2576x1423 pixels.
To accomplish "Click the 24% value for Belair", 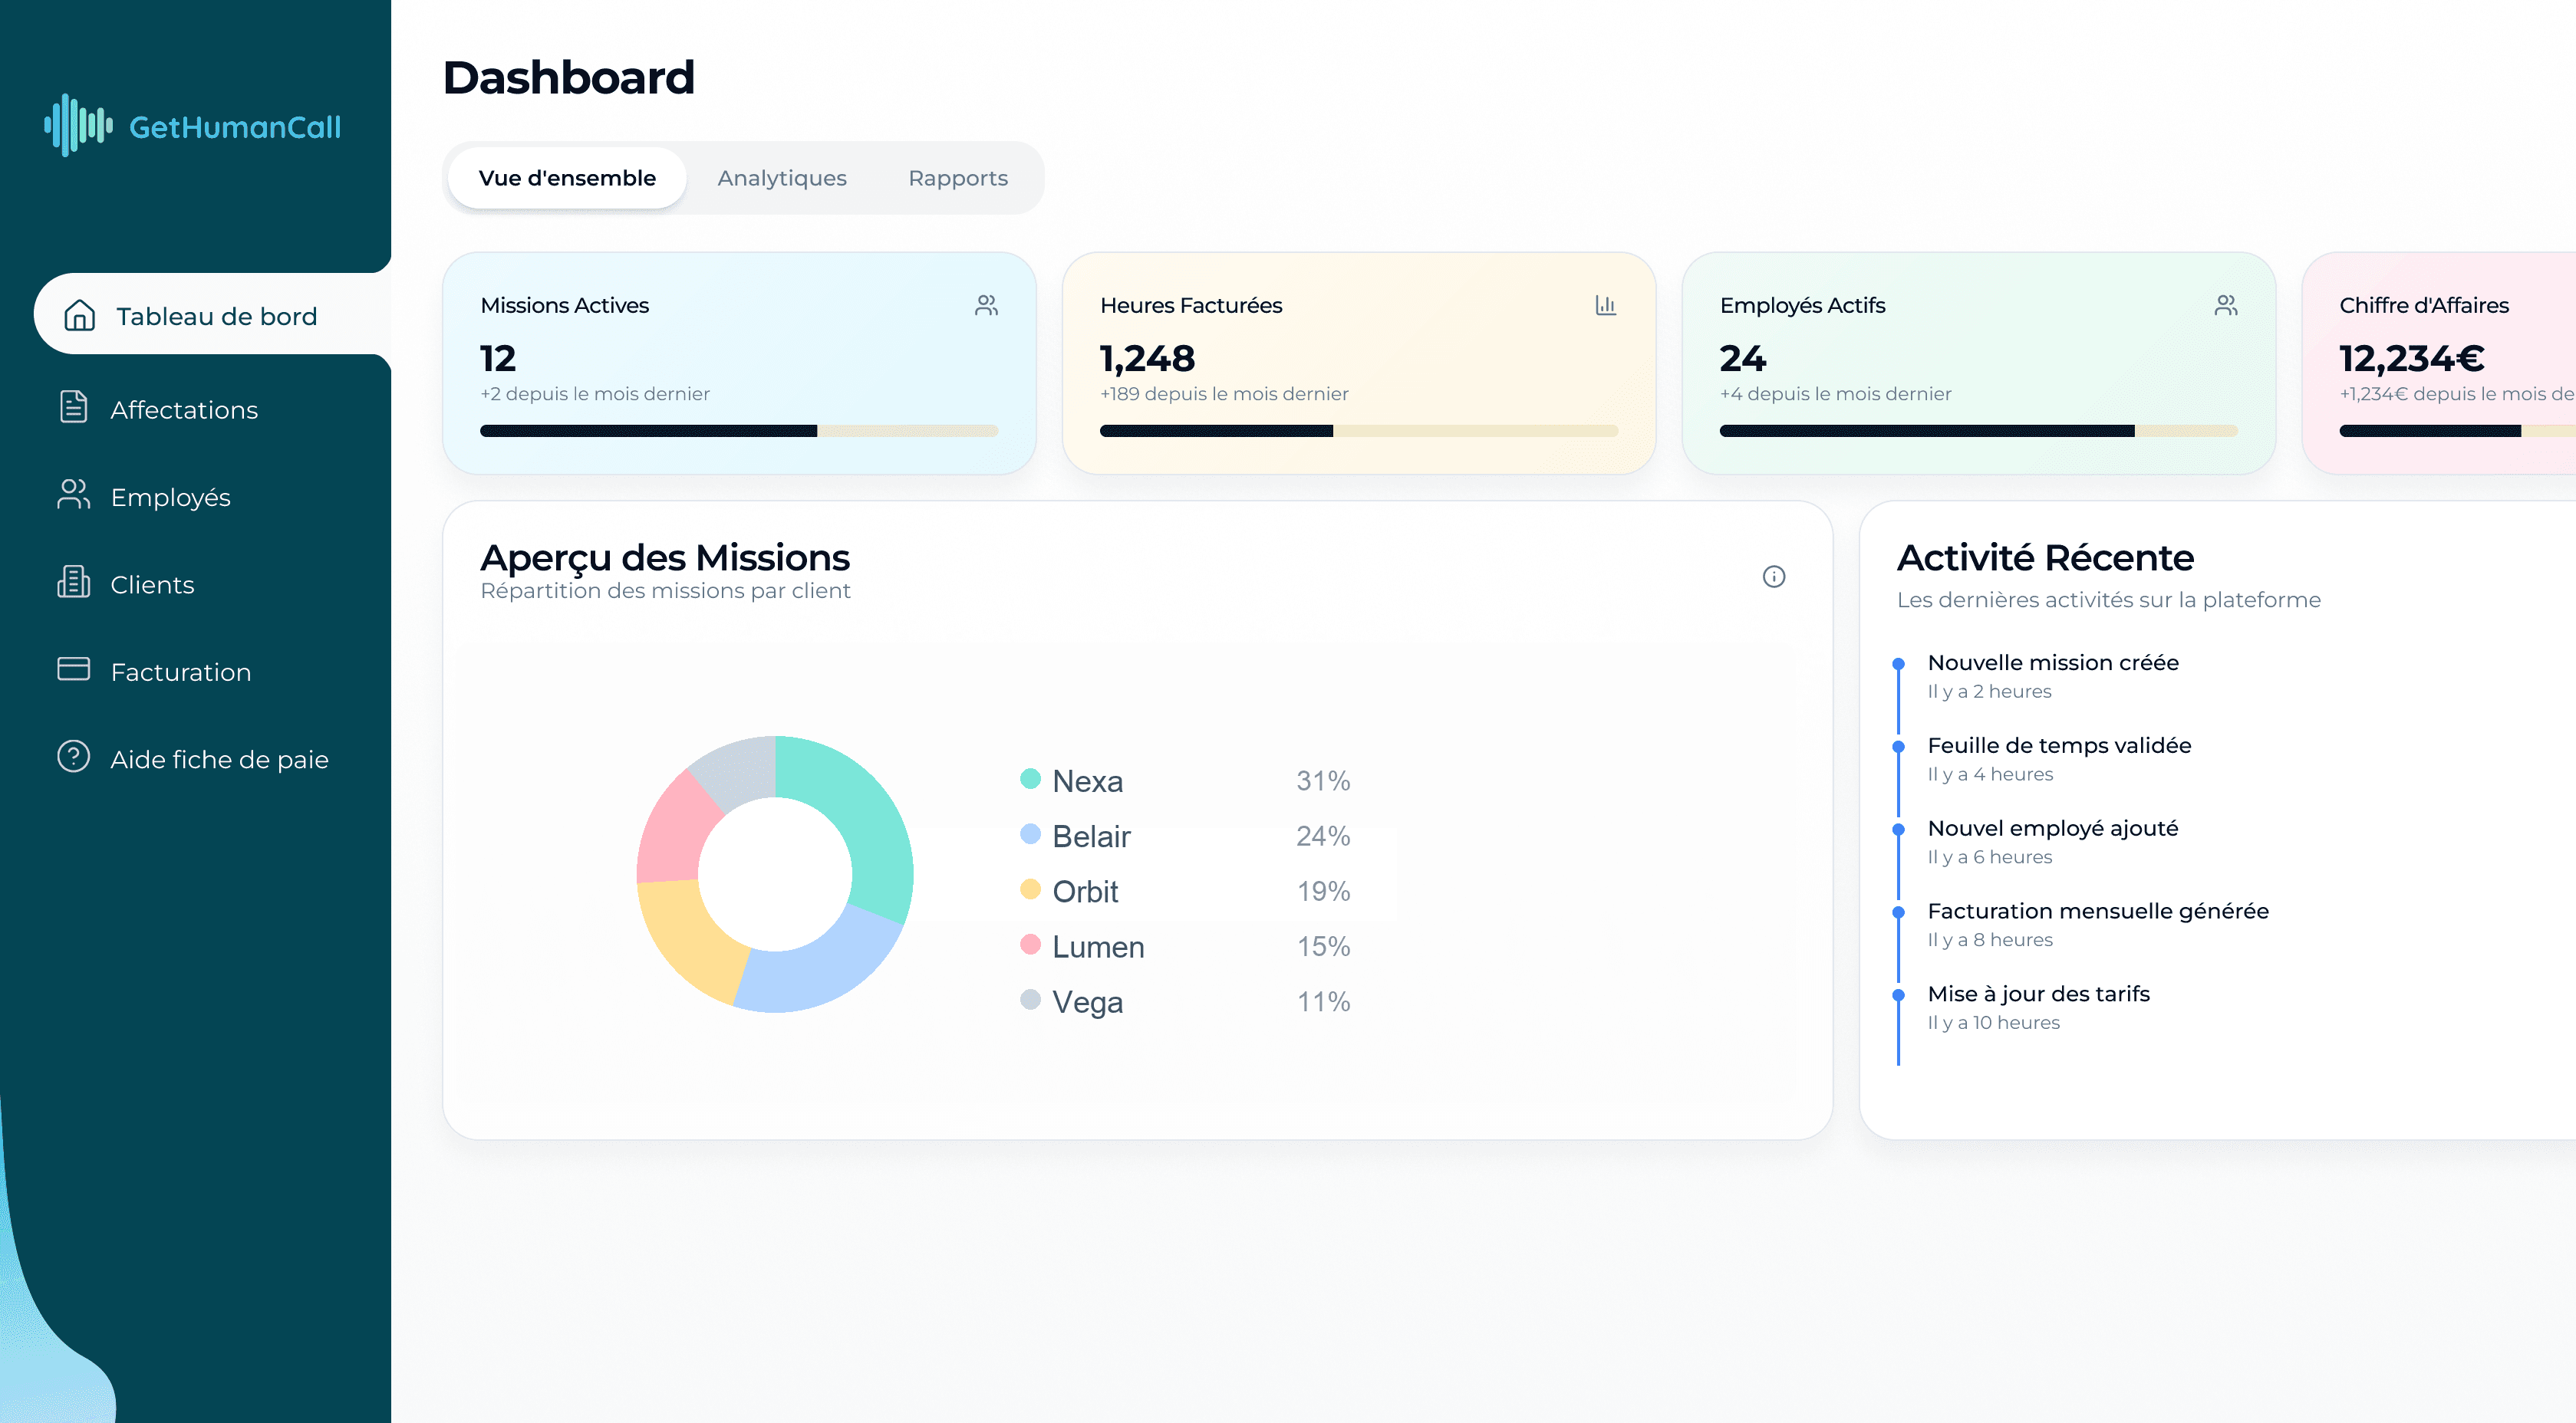I will tap(1323, 836).
